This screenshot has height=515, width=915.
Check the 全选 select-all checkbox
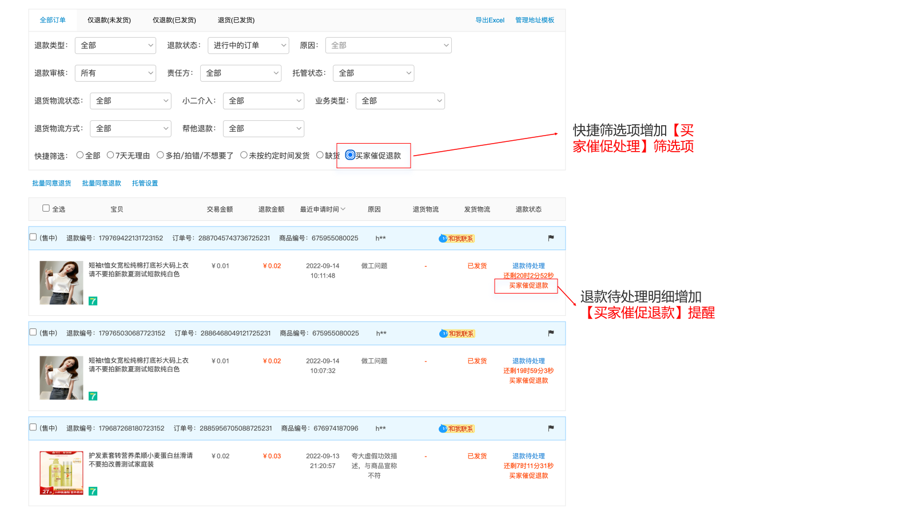46,208
